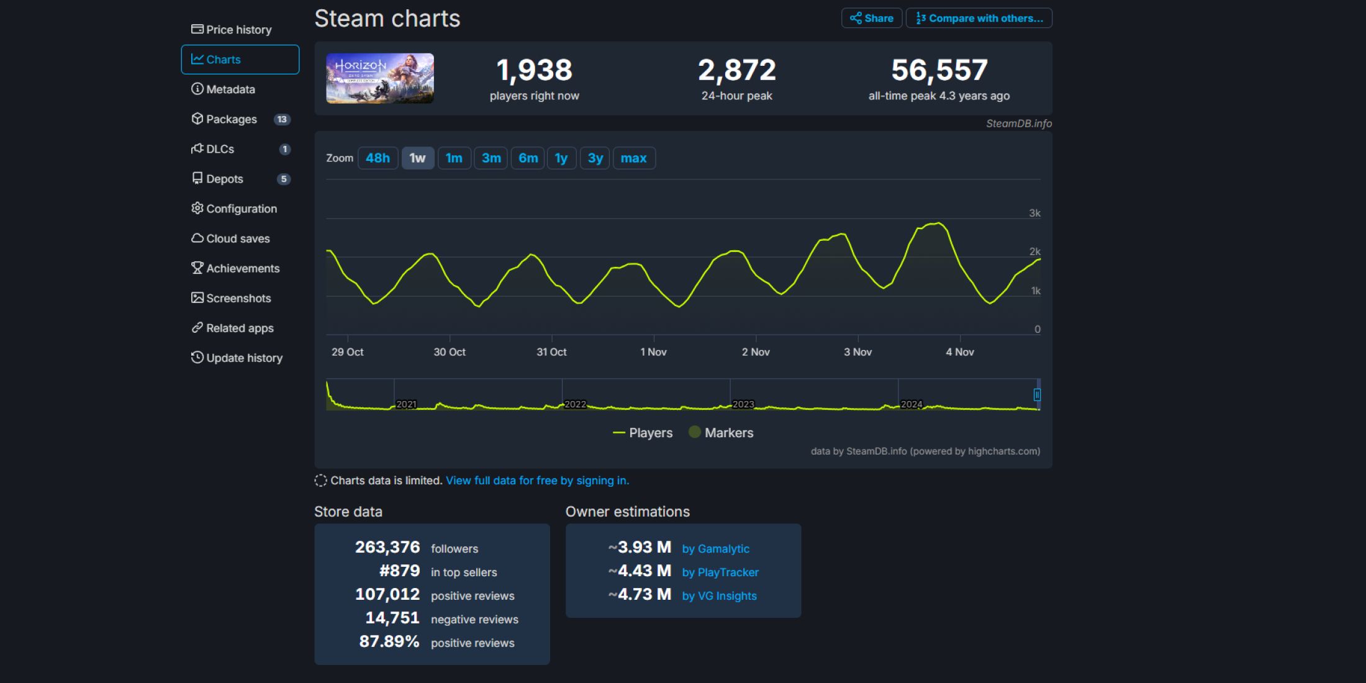Click the Update history clock icon
This screenshot has width=1366, height=683.
pyautogui.click(x=197, y=357)
